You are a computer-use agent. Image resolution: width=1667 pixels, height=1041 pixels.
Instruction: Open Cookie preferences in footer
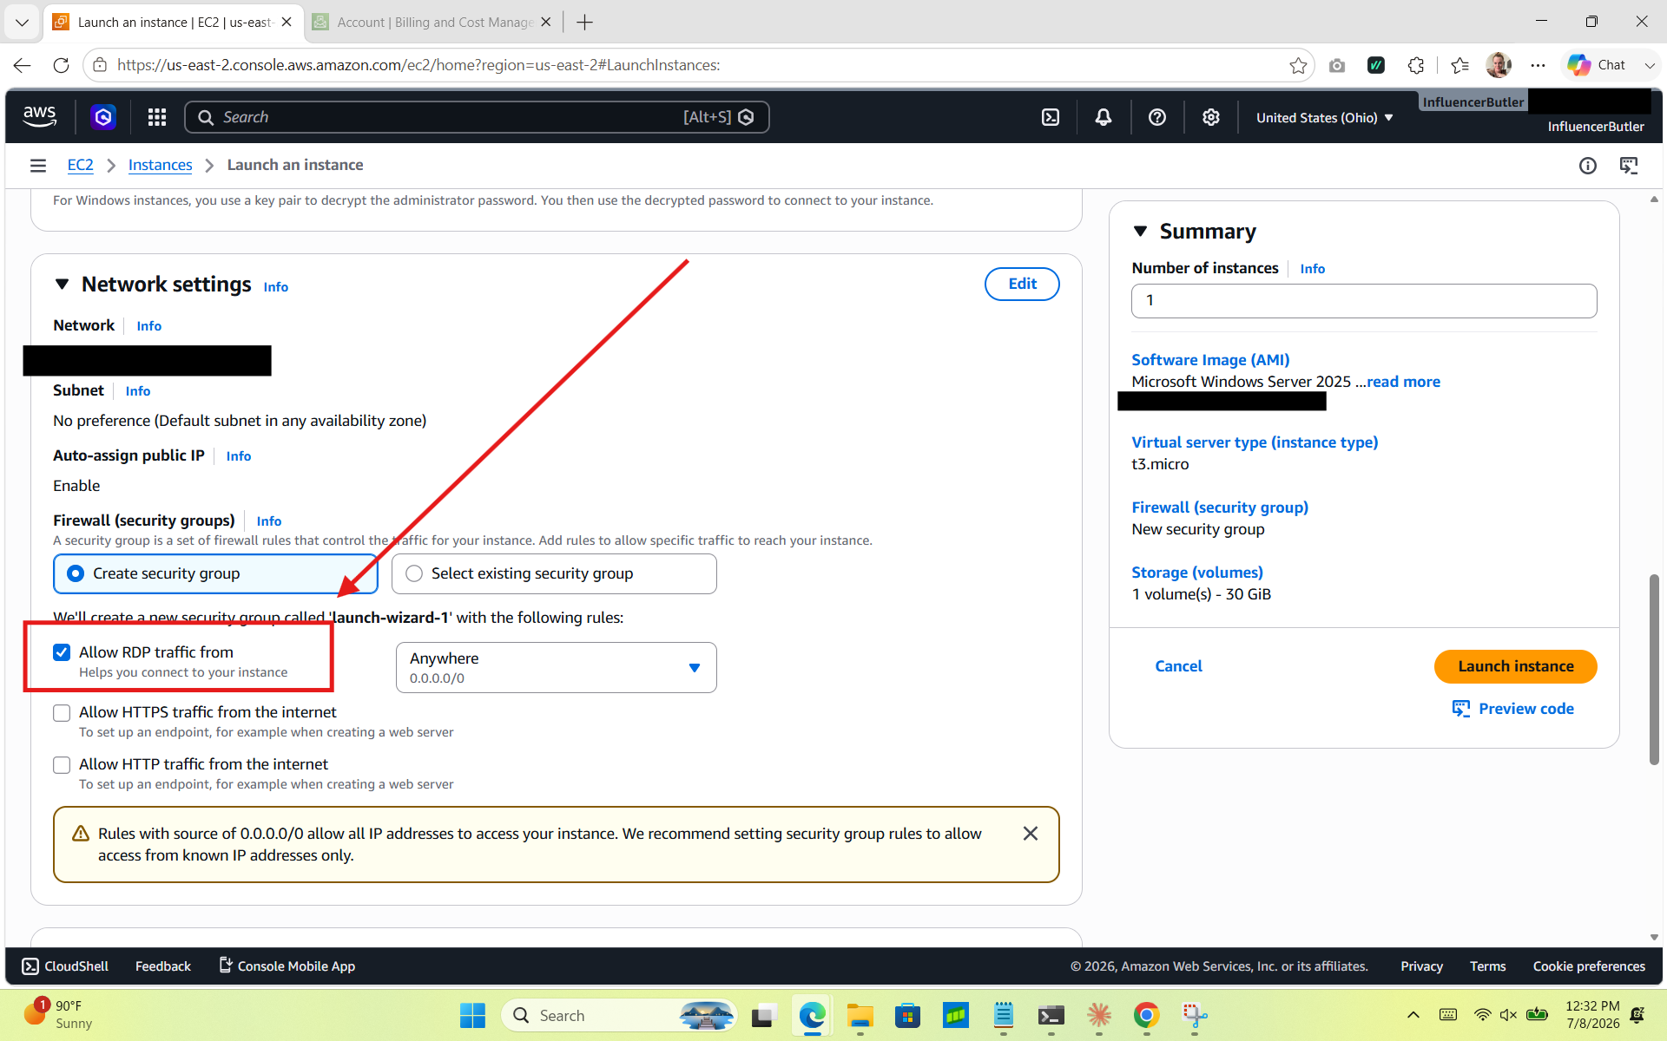1589,966
